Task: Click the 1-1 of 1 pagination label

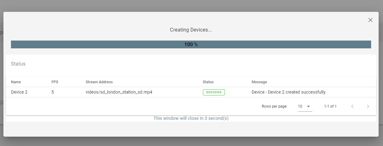Action: coord(330,106)
